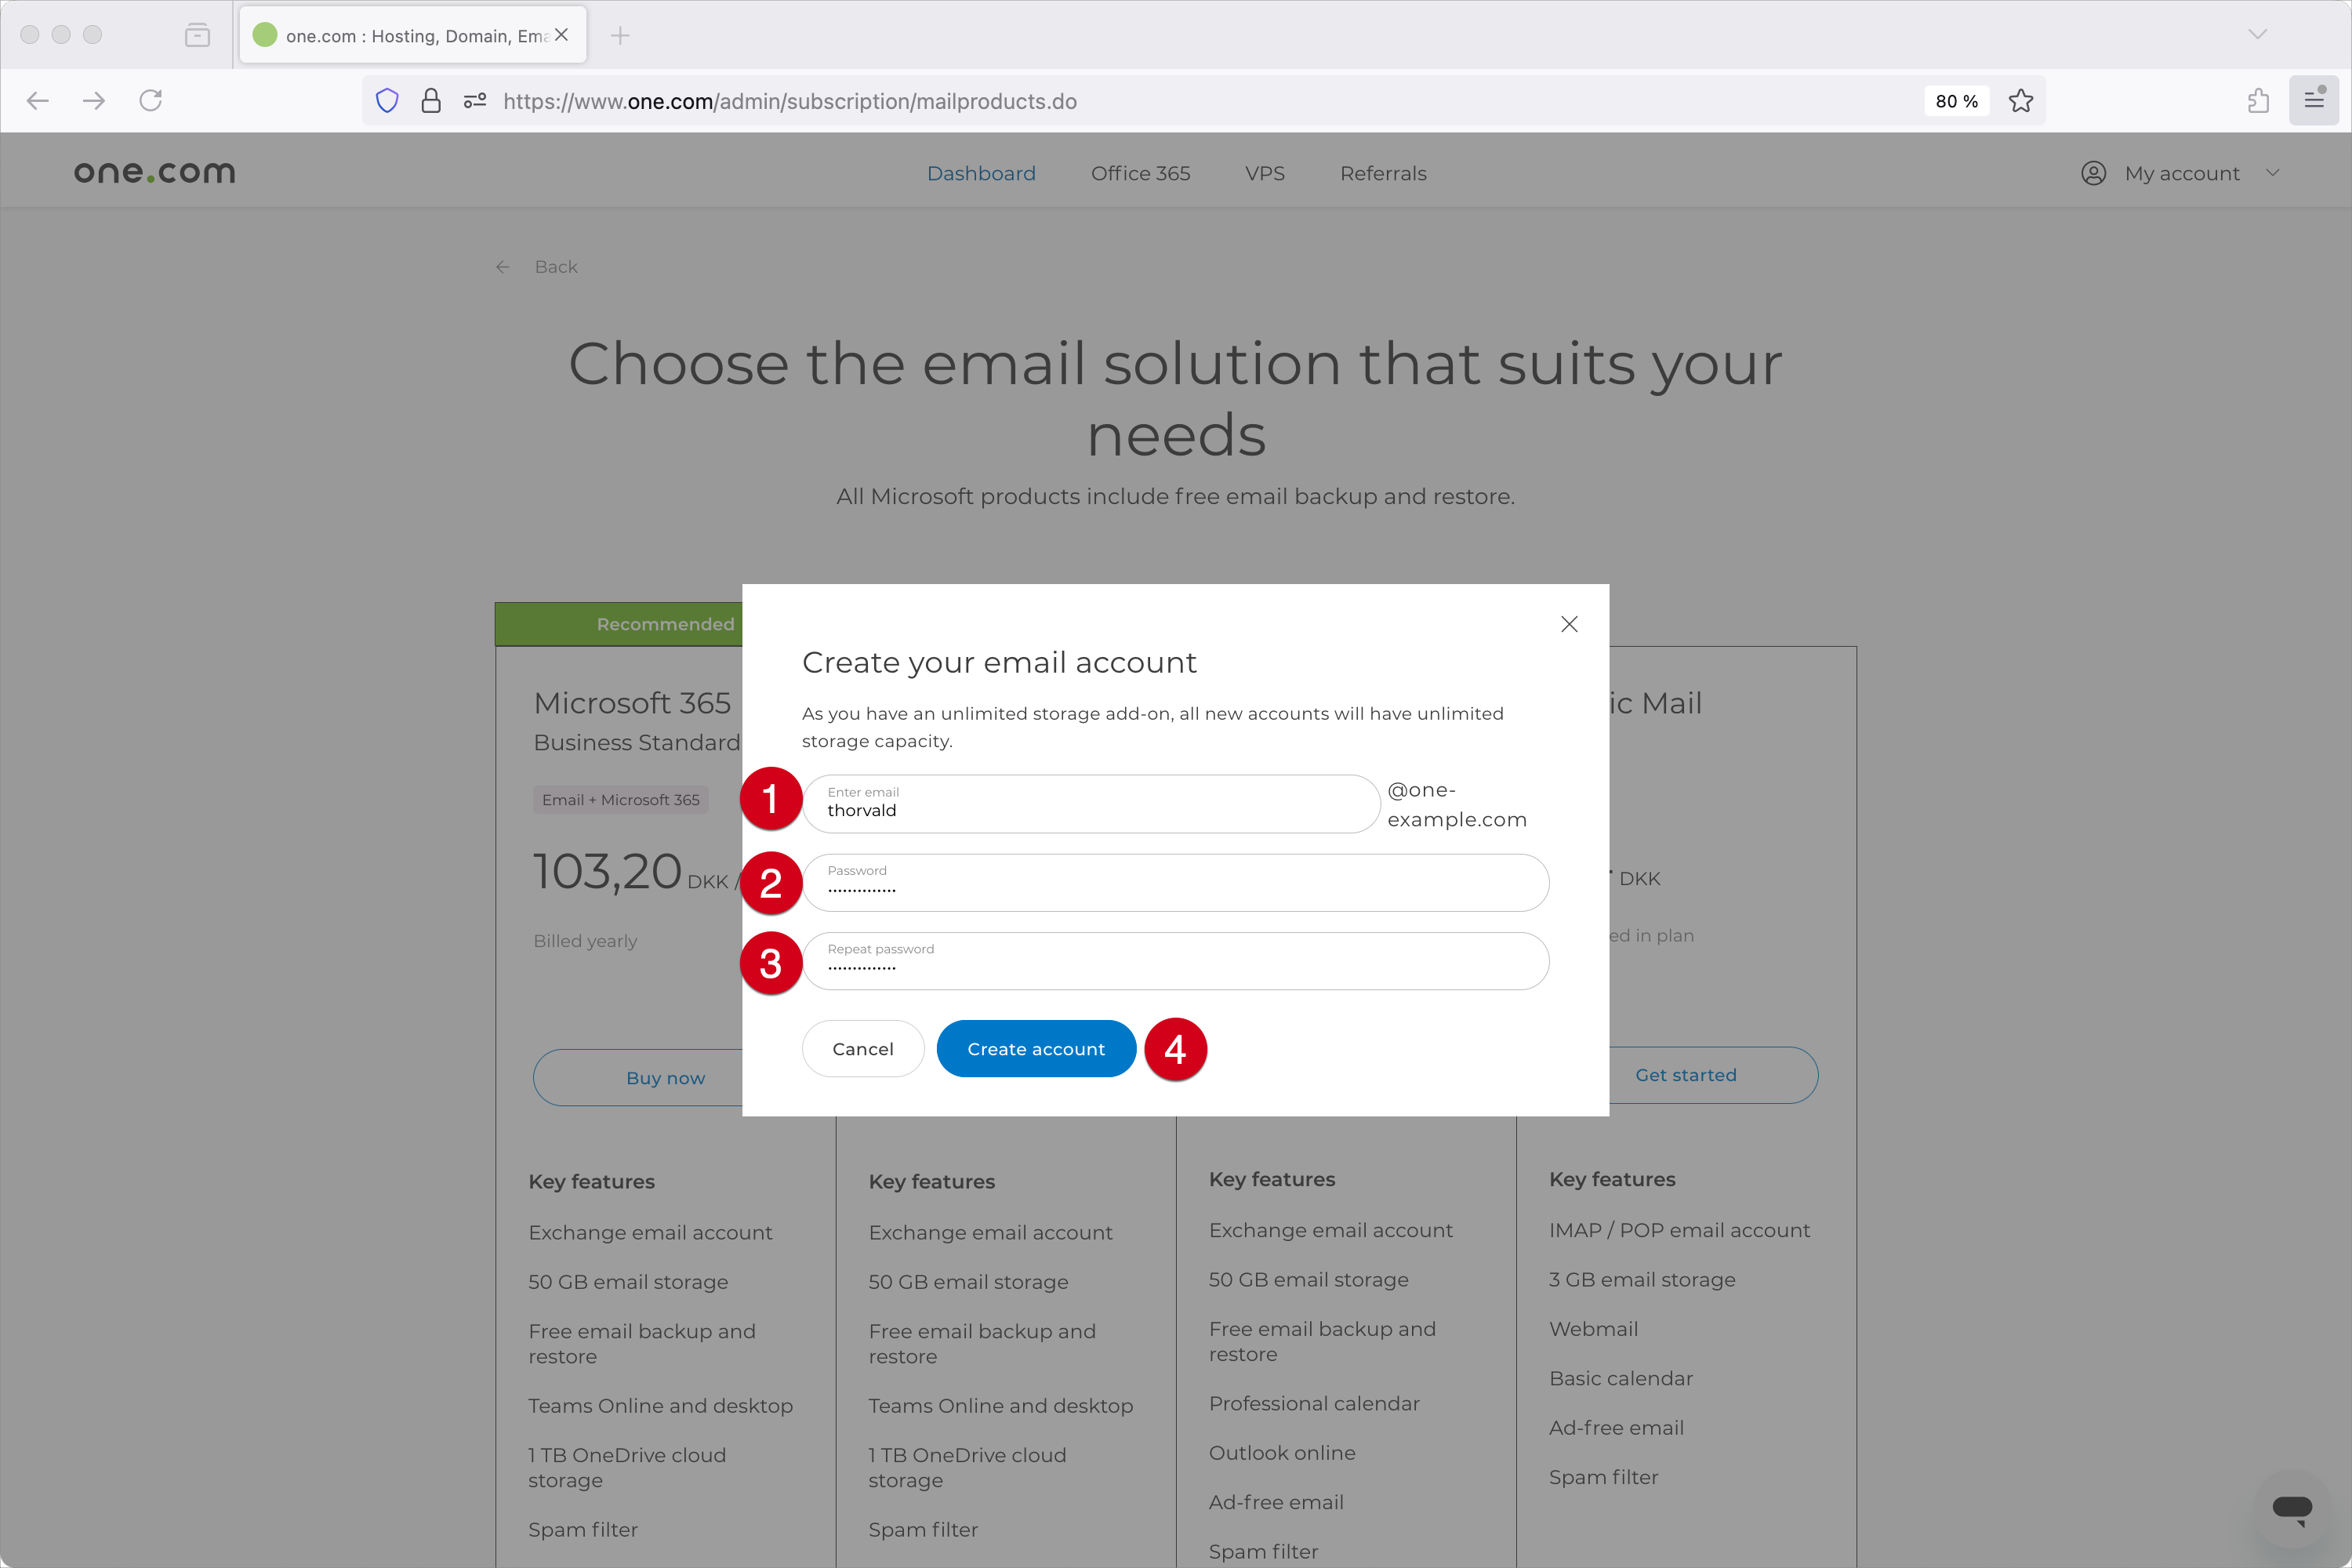This screenshot has width=2352, height=1568.
Task: Select the Office 365 menu item
Action: point(1140,173)
